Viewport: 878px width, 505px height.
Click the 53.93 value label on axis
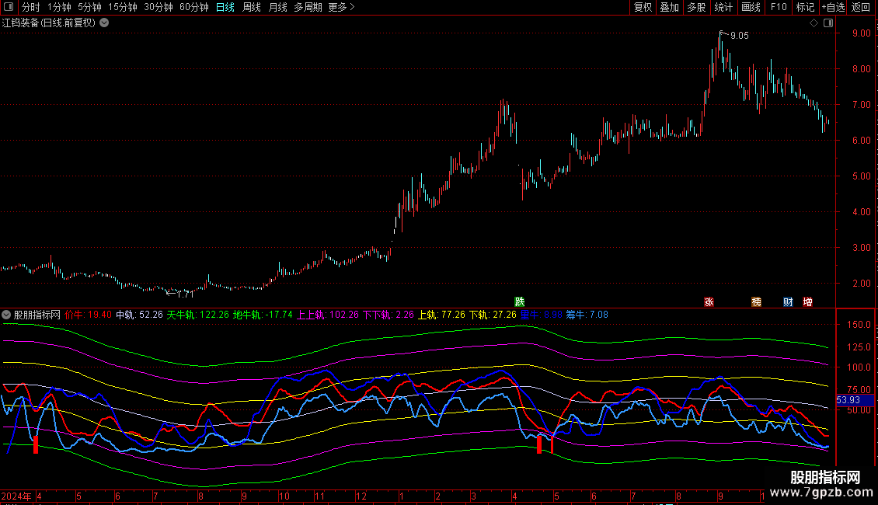848,400
